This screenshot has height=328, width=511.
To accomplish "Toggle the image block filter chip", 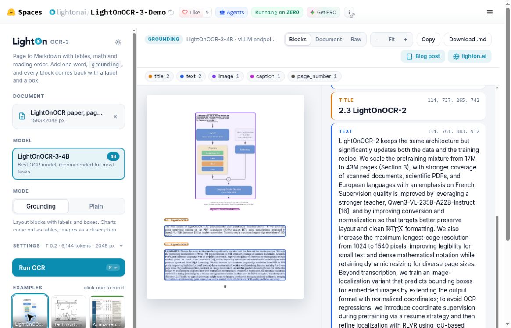I will (x=226, y=76).
